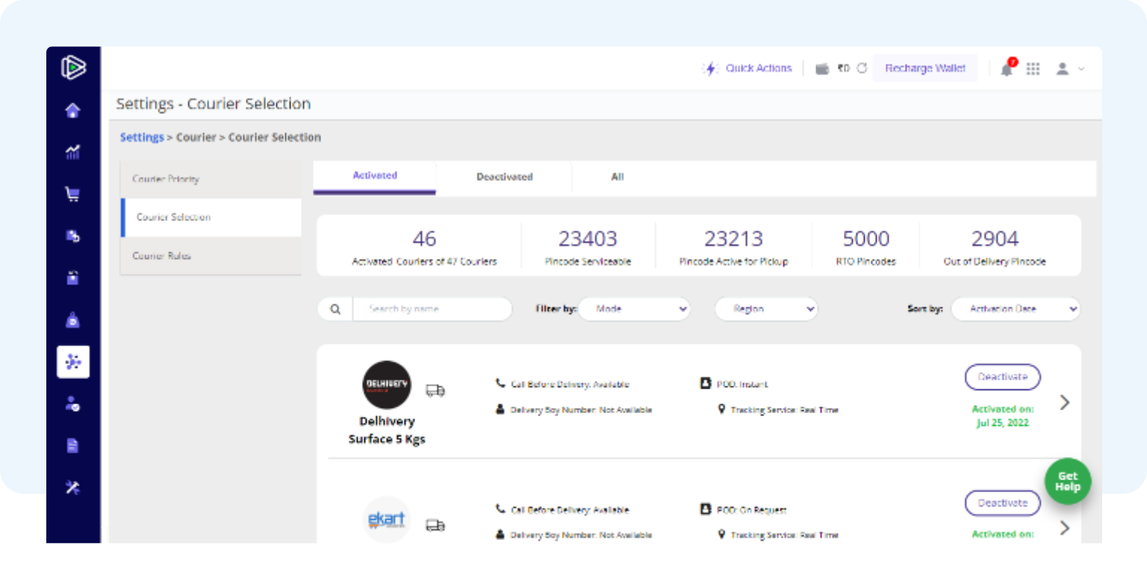
Task: Click the Jul 25, 2022 activation date
Action: pyautogui.click(x=1002, y=423)
